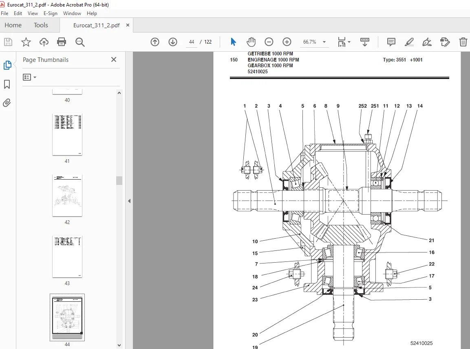Open fit options dropdown arrow
The image size is (470, 349).
tap(349, 42)
